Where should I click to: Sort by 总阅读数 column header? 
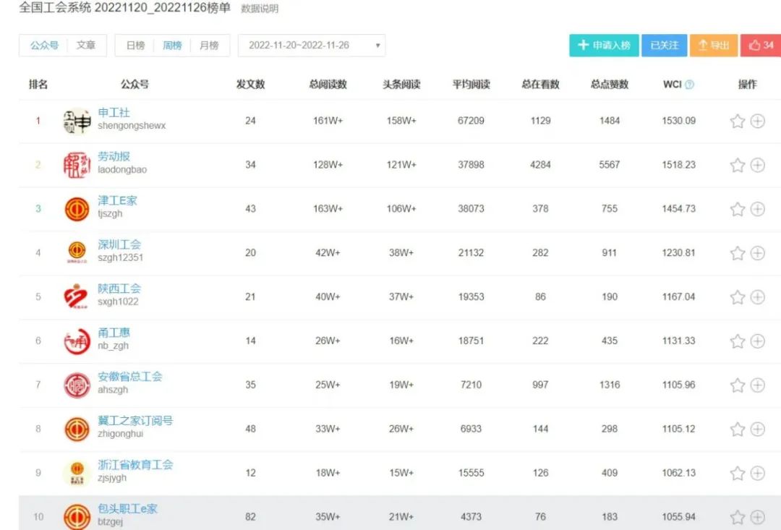328,85
